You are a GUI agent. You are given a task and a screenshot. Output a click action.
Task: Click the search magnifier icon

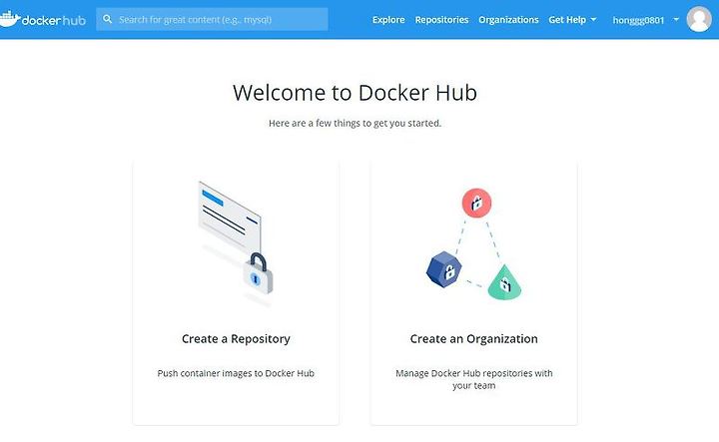(x=107, y=19)
